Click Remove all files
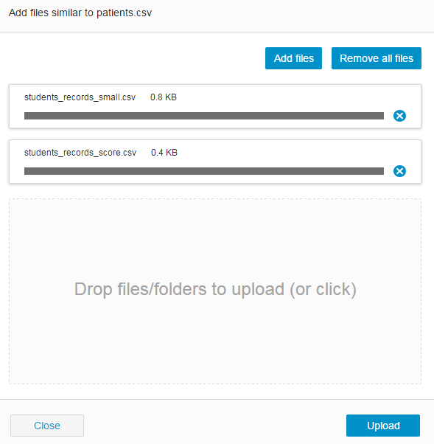434x444 pixels. point(377,58)
